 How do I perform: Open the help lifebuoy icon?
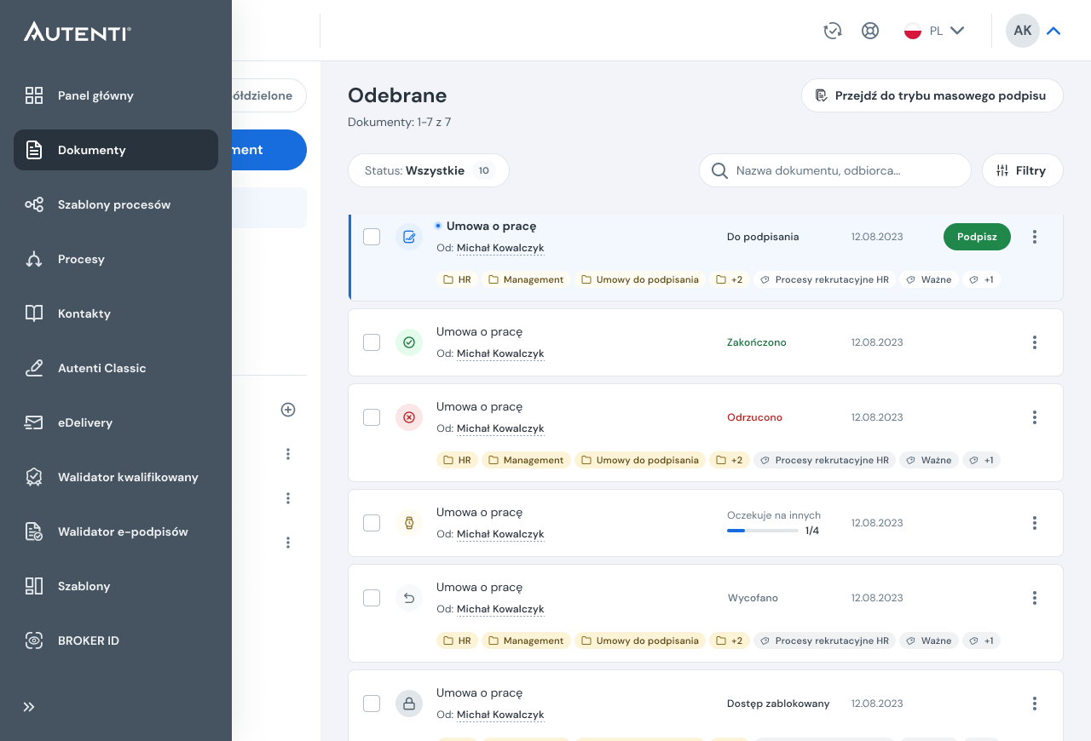(x=869, y=31)
